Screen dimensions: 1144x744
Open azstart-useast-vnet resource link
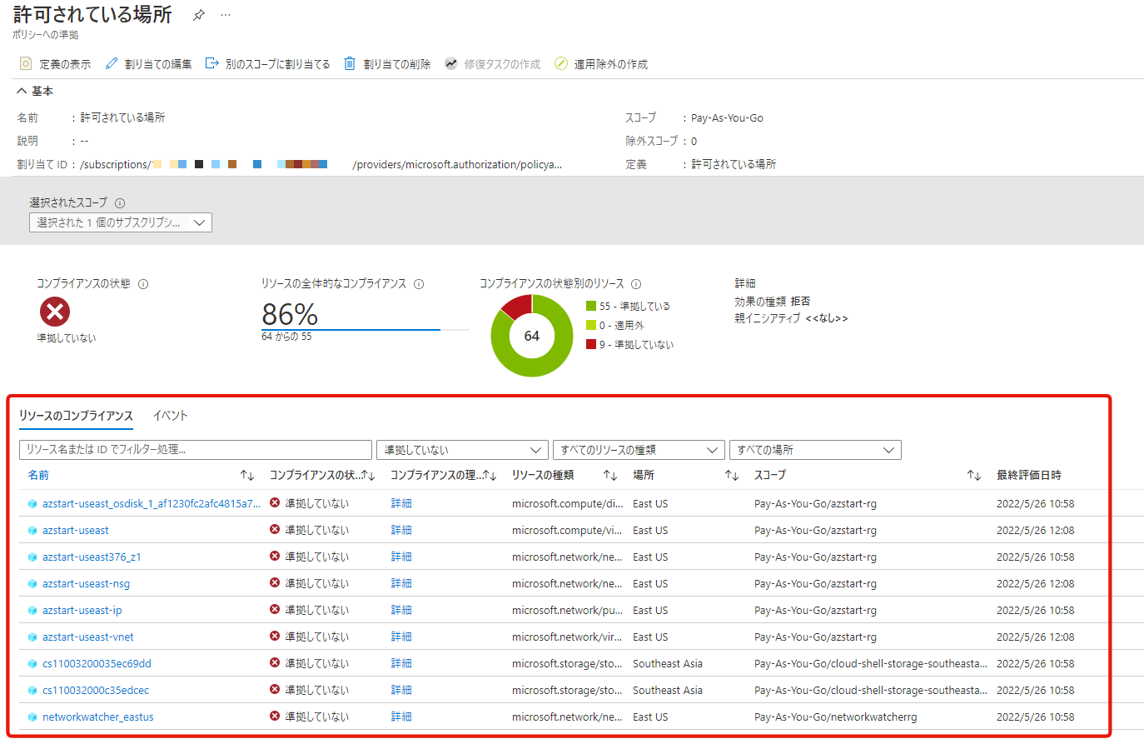coord(88,637)
